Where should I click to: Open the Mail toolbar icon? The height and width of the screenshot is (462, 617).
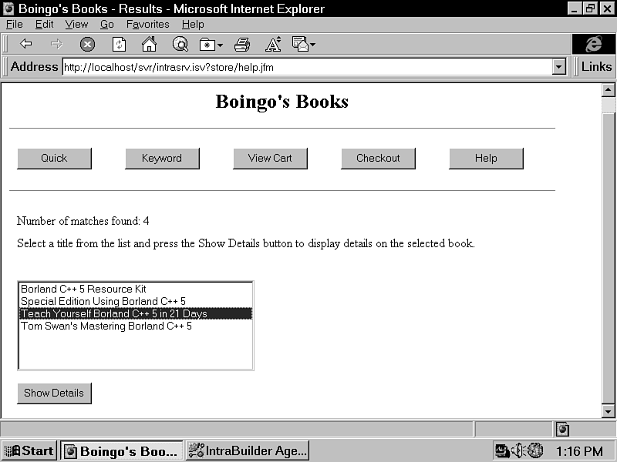pyautogui.click(x=300, y=44)
